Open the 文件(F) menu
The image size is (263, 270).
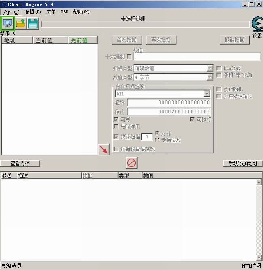11,12
